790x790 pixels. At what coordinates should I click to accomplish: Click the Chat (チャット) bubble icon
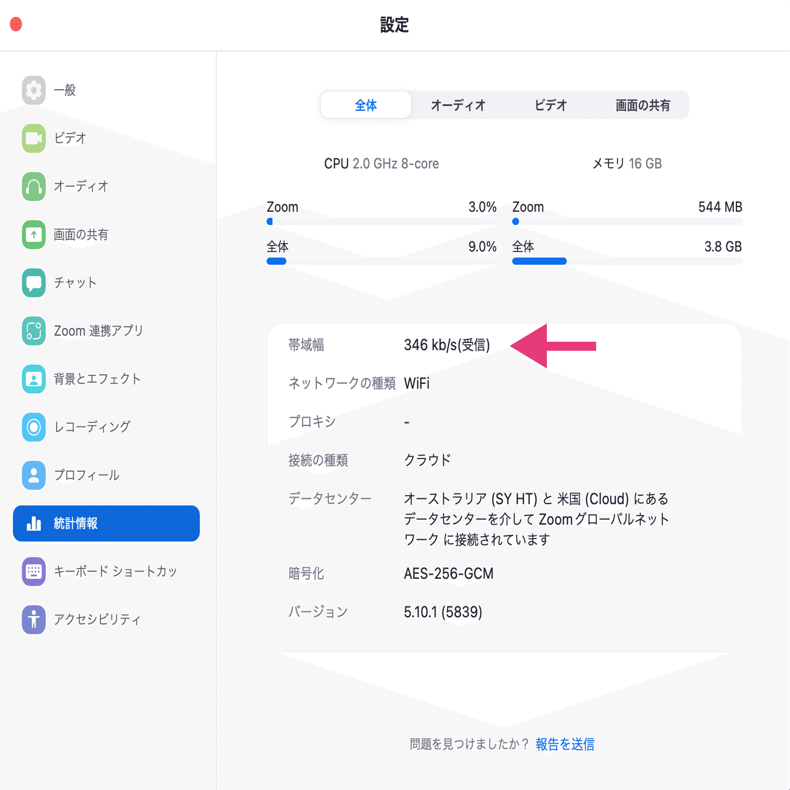[x=34, y=283]
